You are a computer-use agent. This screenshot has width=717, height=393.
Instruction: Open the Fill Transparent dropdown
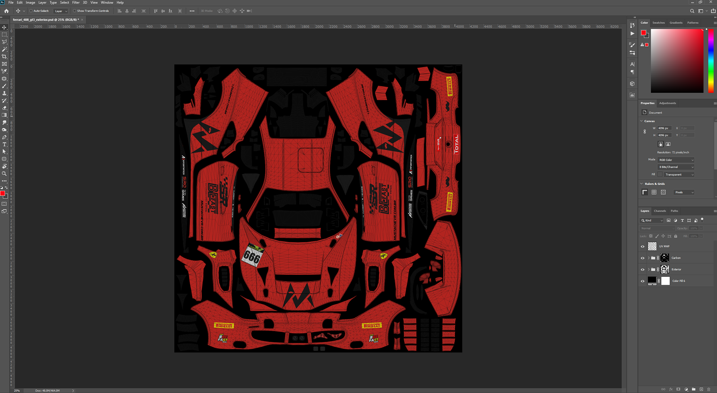pos(679,174)
